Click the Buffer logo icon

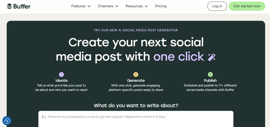pos(9,6)
